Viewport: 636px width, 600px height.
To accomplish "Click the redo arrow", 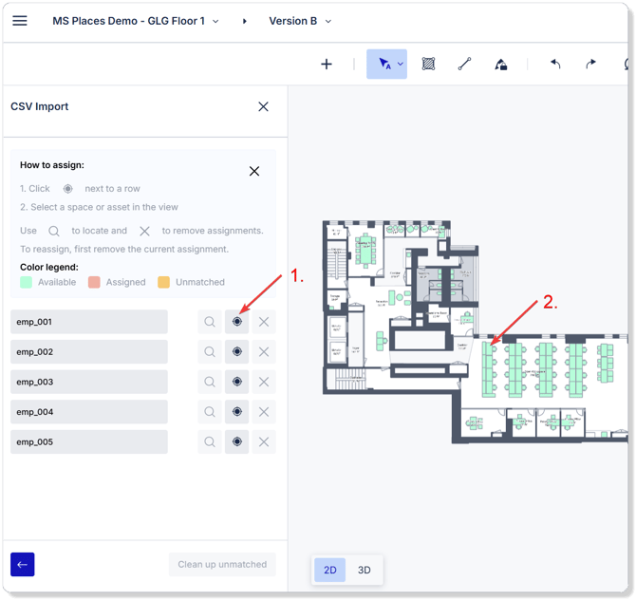I will [x=590, y=65].
